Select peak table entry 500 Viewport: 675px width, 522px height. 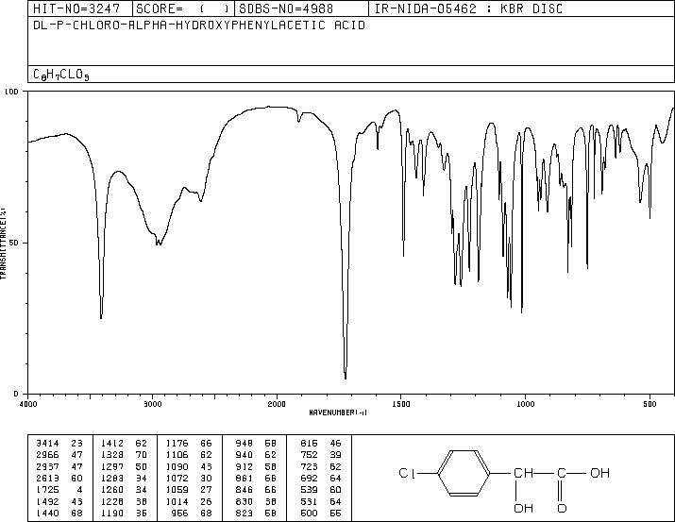point(321,514)
